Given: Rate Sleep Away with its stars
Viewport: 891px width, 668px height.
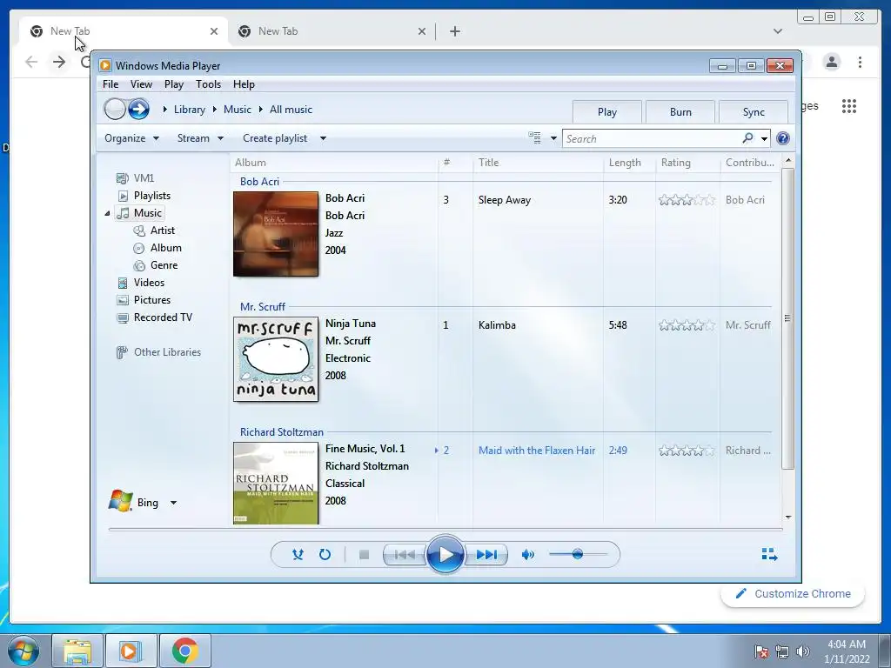Looking at the screenshot, I should (687, 200).
